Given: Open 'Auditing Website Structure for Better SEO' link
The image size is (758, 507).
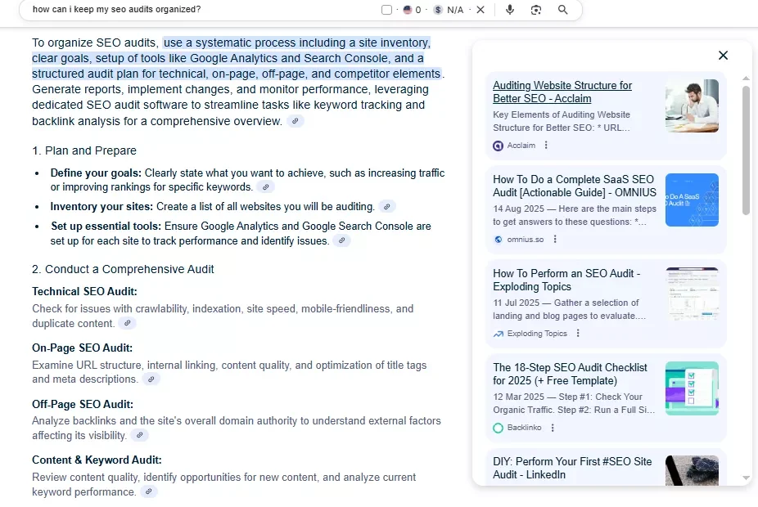Looking at the screenshot, I should [562, 92].
